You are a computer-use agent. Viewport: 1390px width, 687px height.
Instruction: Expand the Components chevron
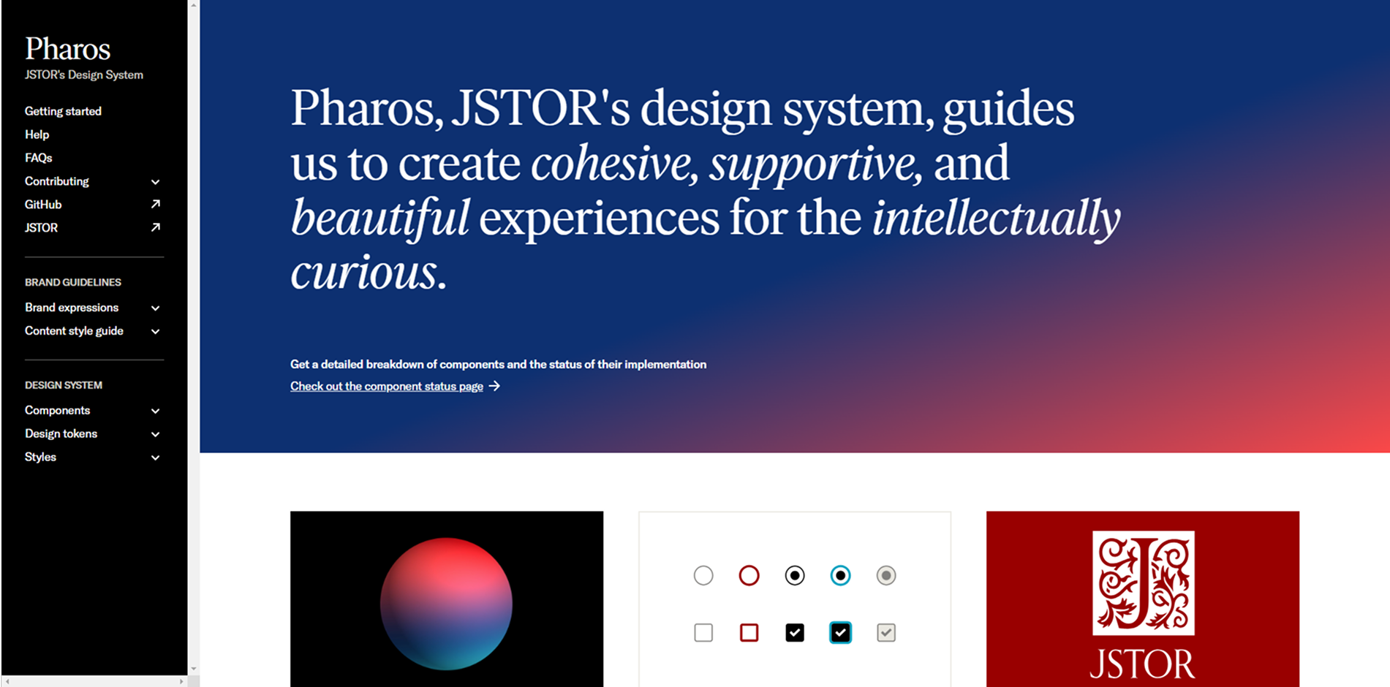155,411
